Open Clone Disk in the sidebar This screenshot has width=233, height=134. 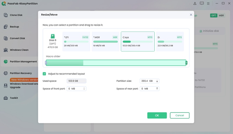point(16,15)
